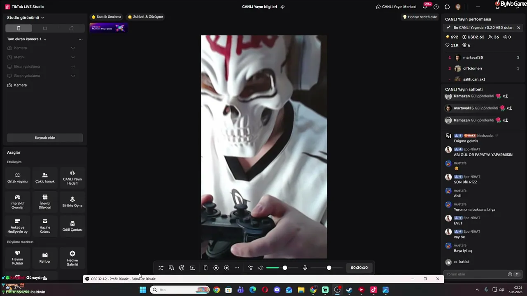
Task: Open CANLI Yayın bilgileri
Action: tap(259, 7)
